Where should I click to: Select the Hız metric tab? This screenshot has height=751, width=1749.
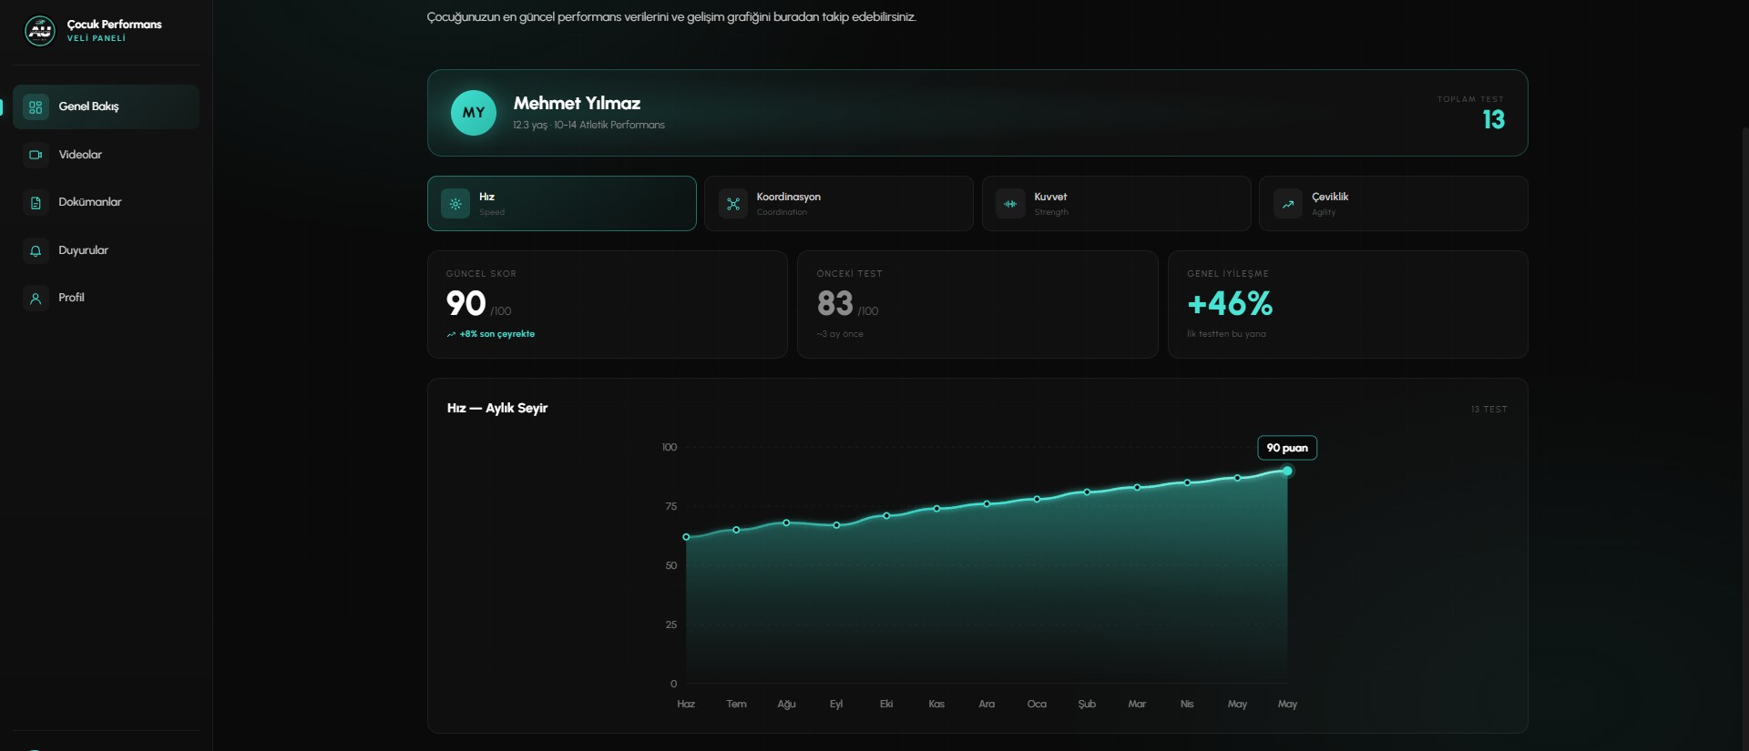pyautogui.click(x=562, y=204)
